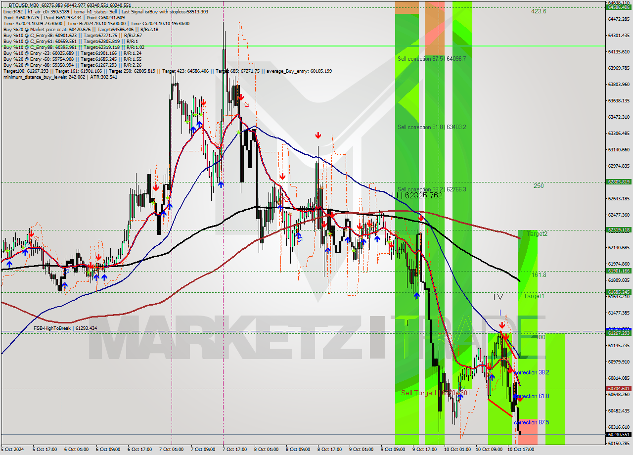Click the red 60704.601 price tag
The height and width of the screenshot is (455, 633).
click(619, 389)
